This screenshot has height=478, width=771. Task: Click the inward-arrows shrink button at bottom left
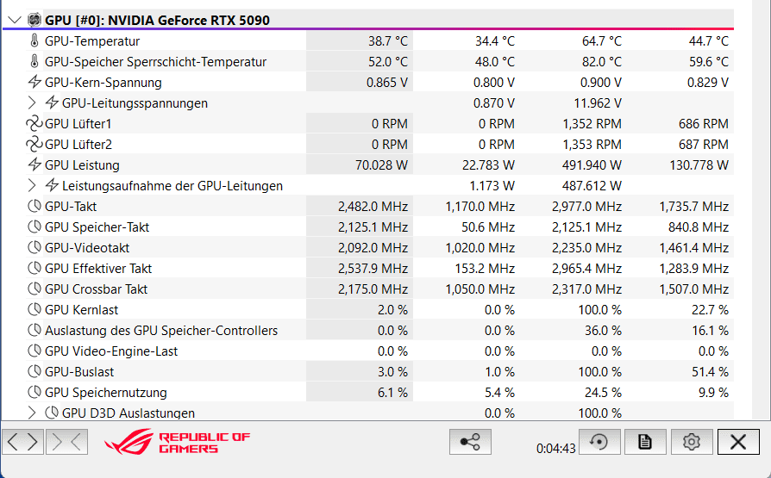(66, 442)
